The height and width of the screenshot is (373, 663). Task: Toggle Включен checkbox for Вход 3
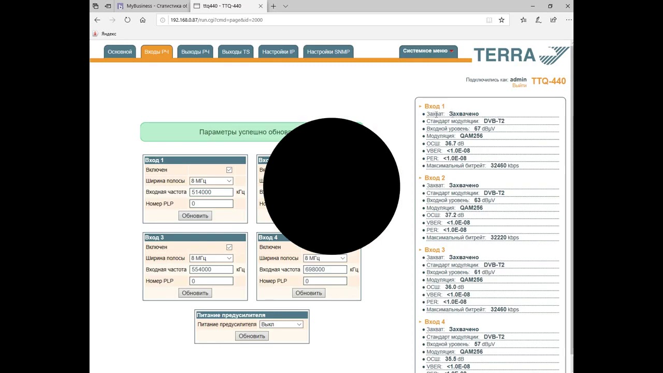pyautogui.click(x=229, y=247)
